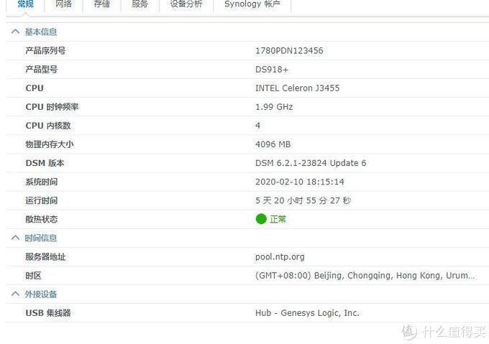
Task: Select the pool.ntp.org server address
Action: coord(280,257)
